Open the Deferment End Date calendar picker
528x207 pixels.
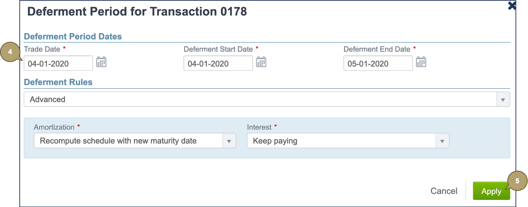pyautogui.click(x=421, y=62)
